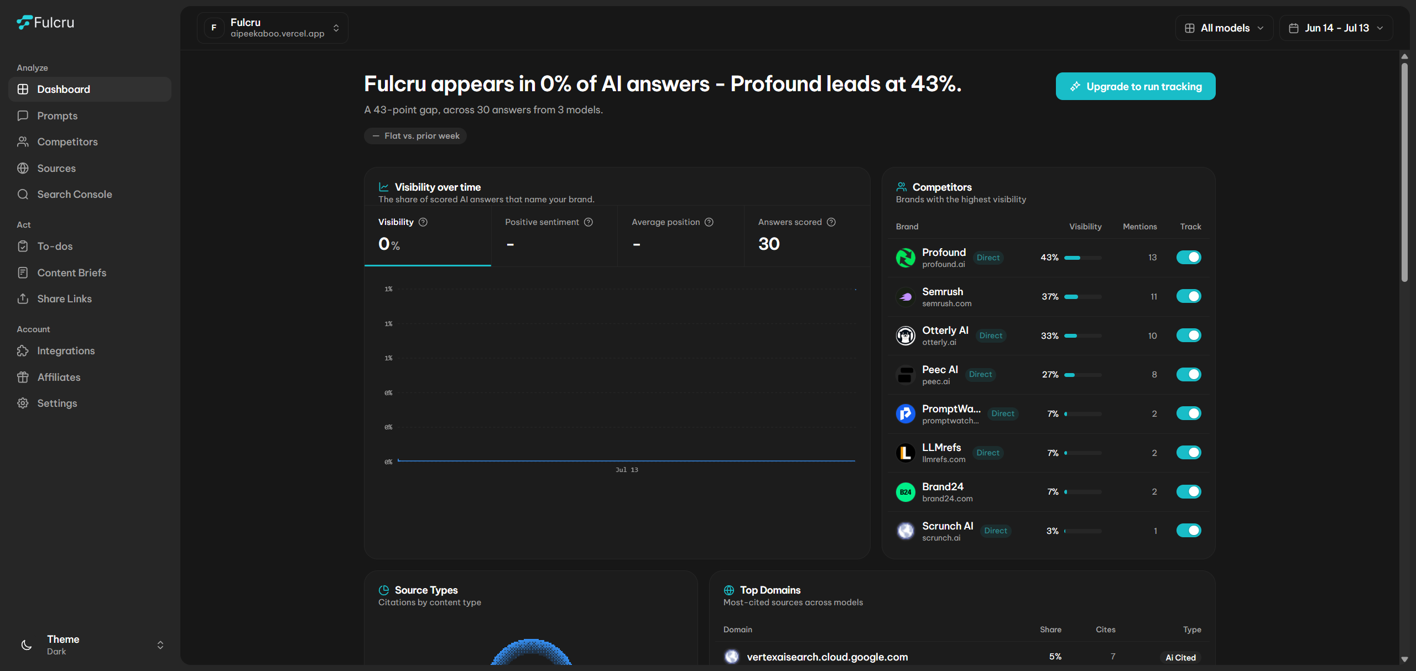Click Profound's 43% visibility bar

pyautogui.click(x=1083, y=258)
